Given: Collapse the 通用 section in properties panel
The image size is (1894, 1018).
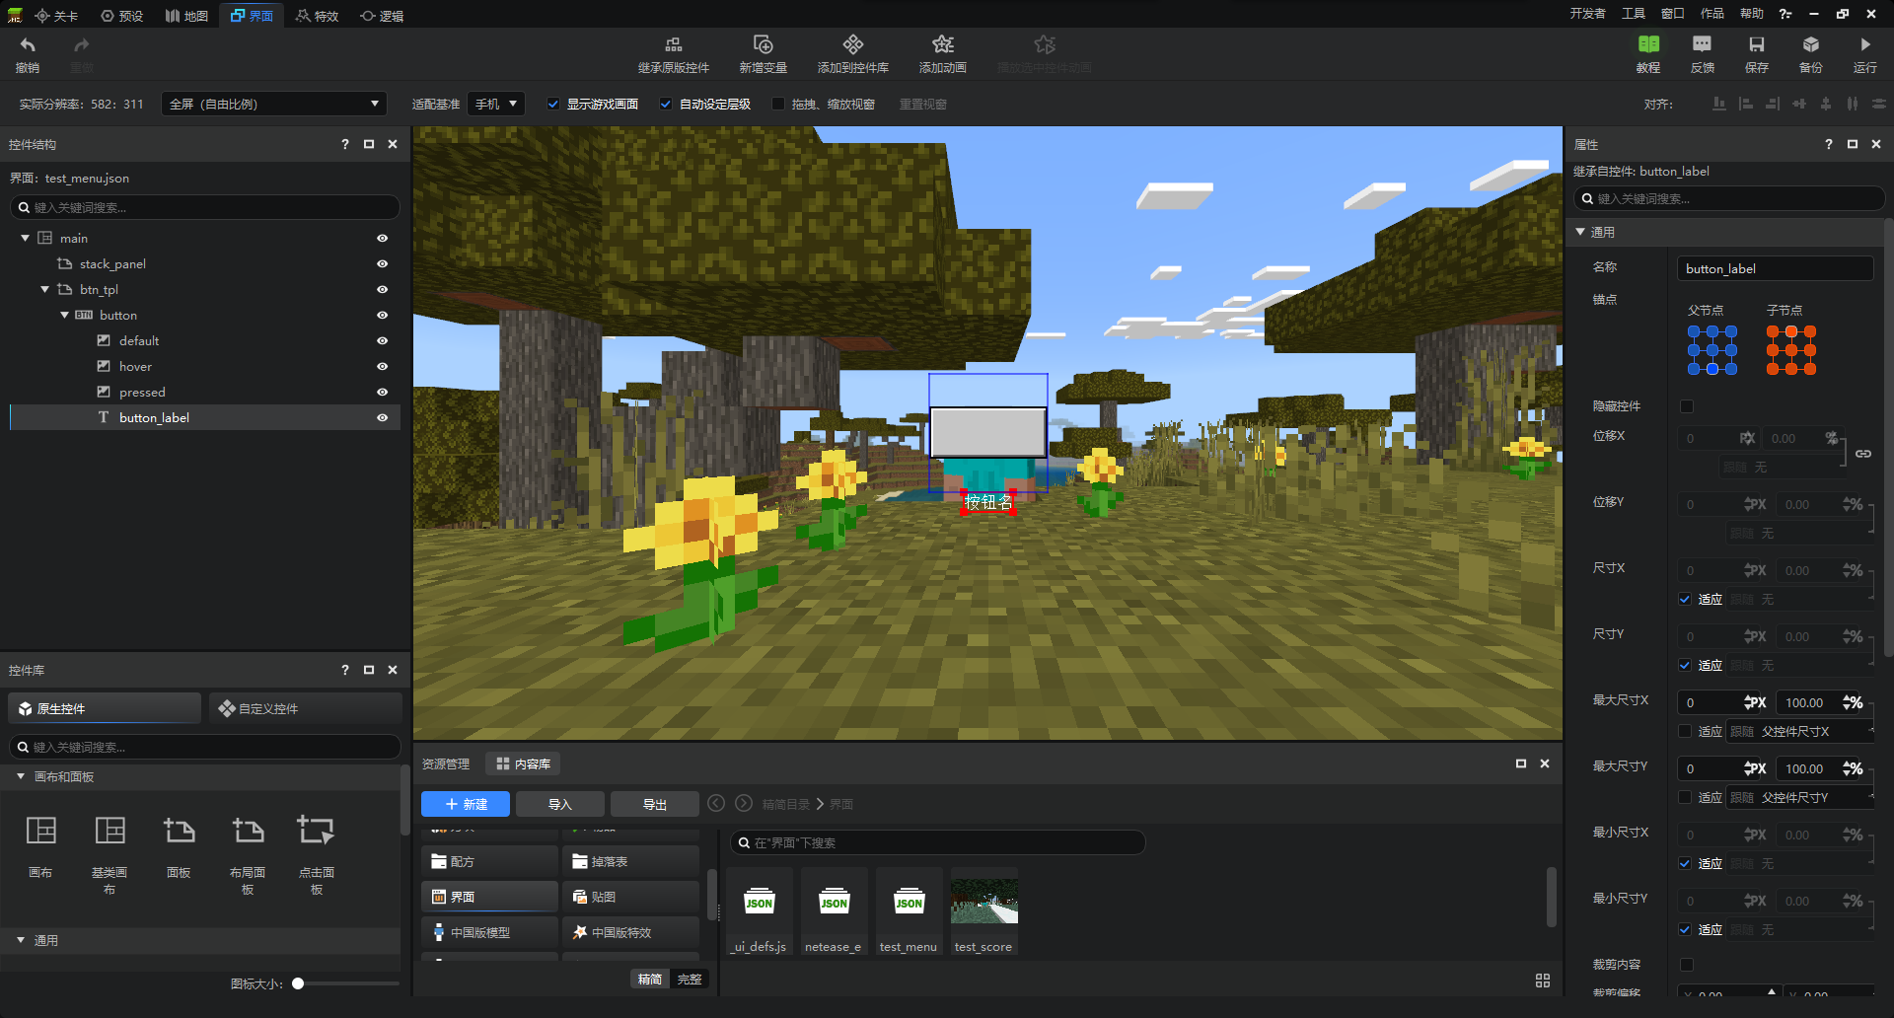Looking at the screenshot, I should 1580,232.
